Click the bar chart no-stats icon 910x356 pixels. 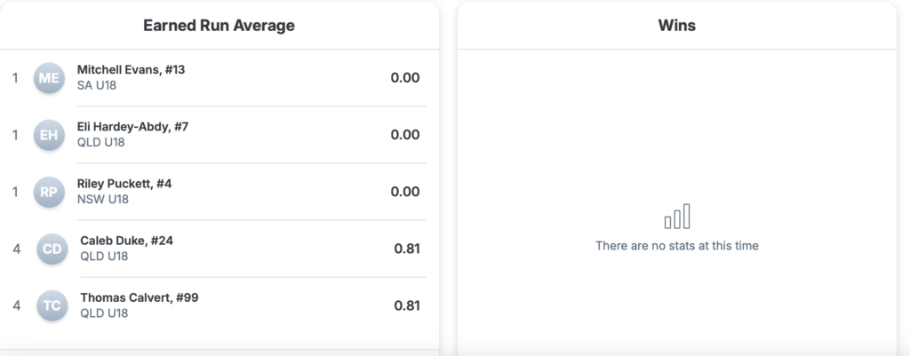point(677,217)
